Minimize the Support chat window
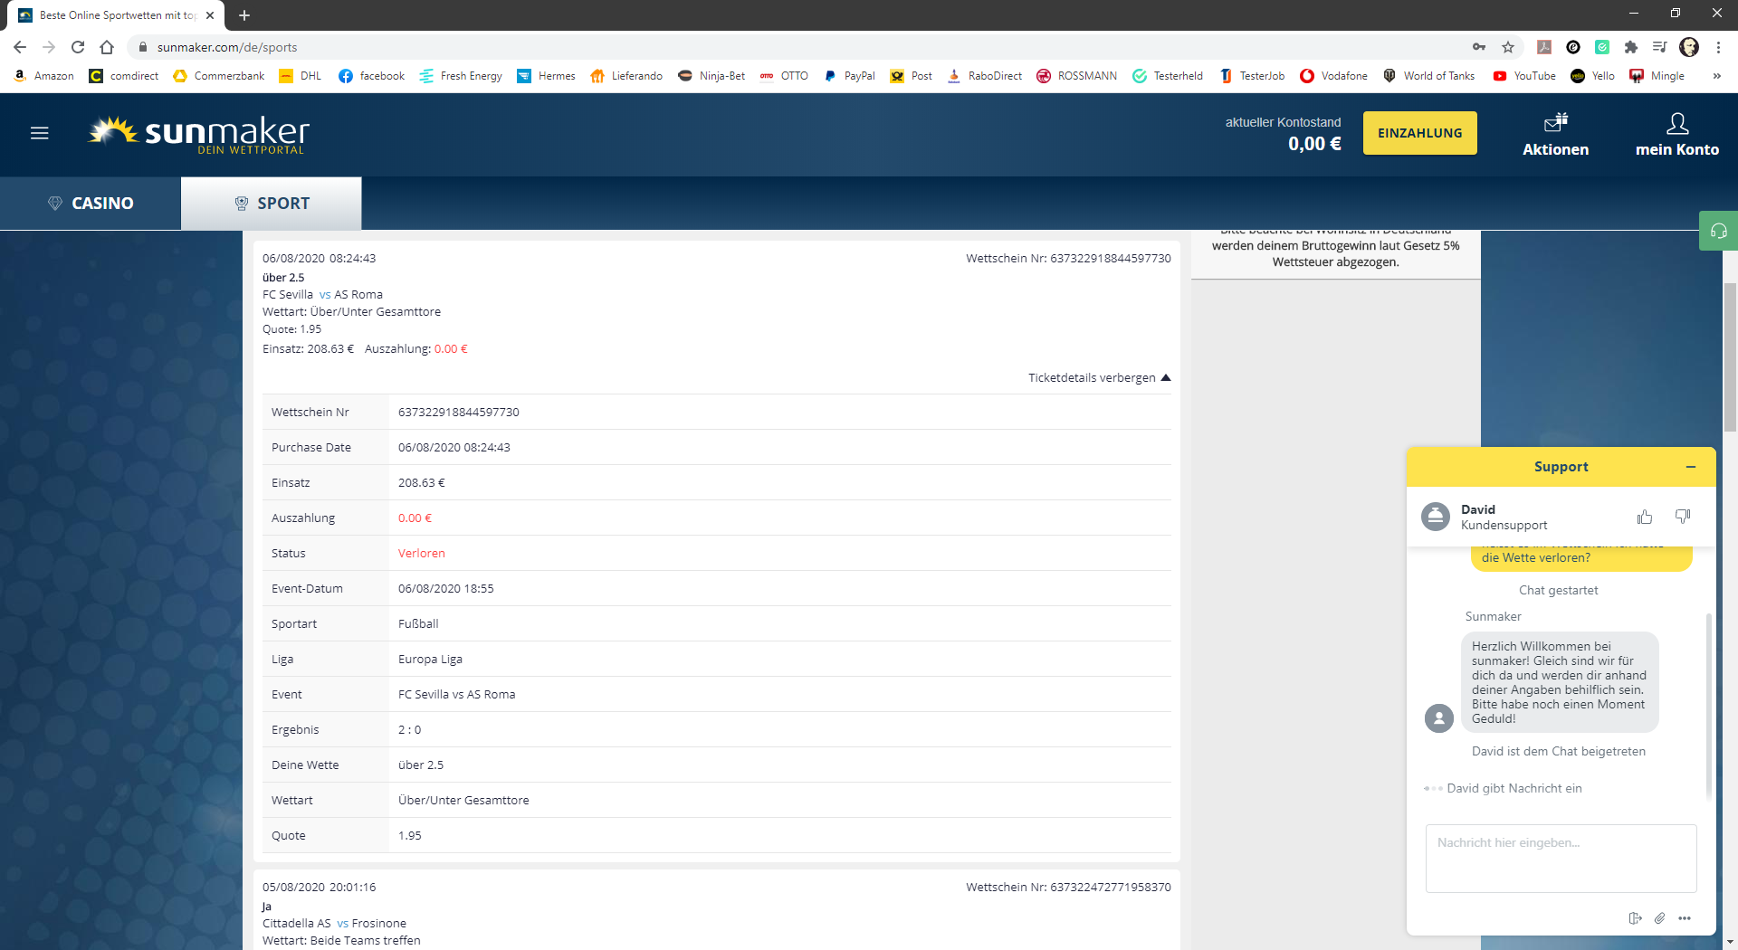The height and width of the screenshot is (950, 1738). pos(1690,467)
